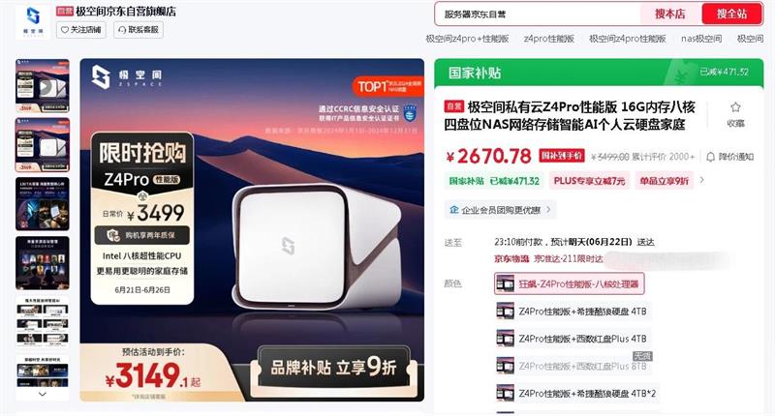Open suggested search nas极空间
Viewport: 775px width, 416px height.
coord(701,39)
